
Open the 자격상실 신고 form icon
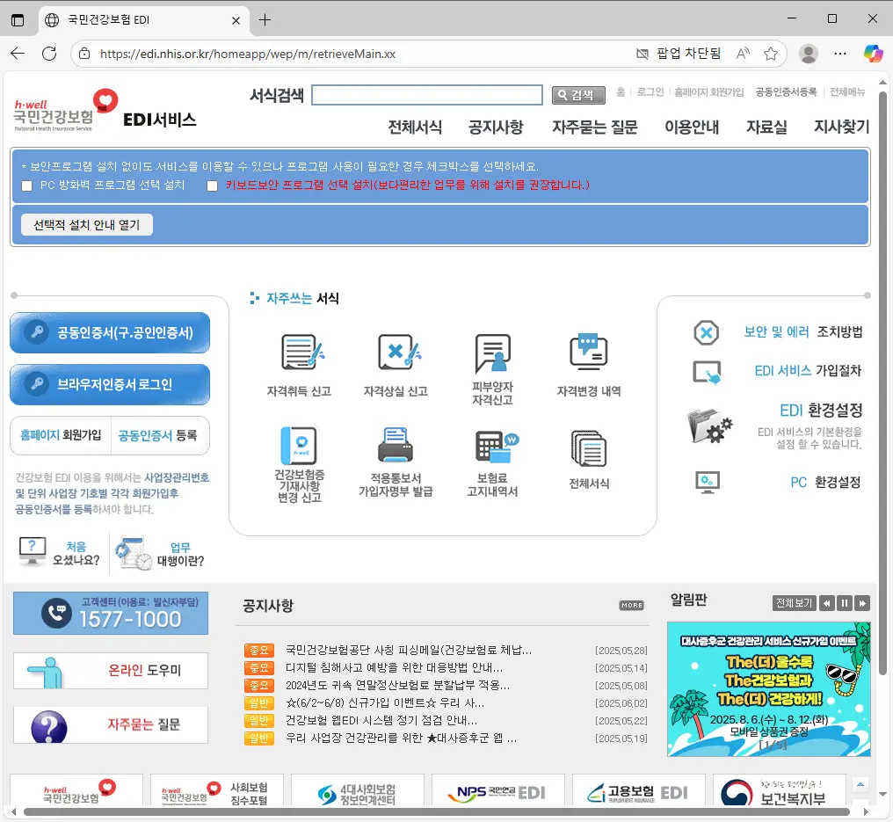pyautogui.click(x=399, y=352)
